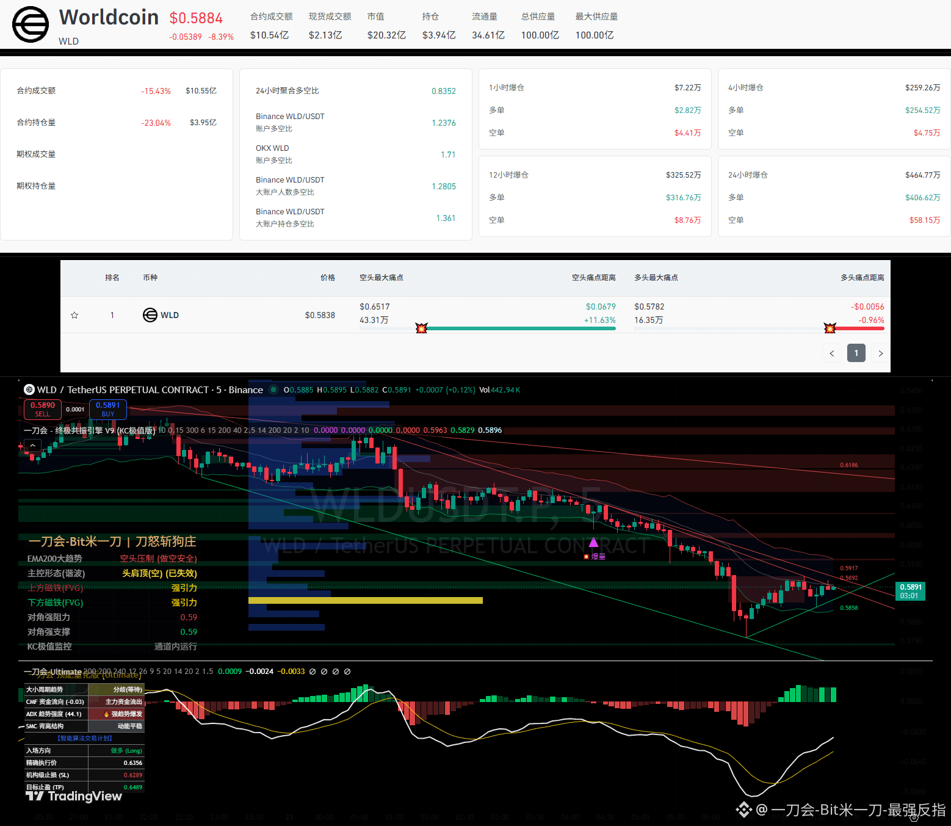The width and height of the screenshot is (951, 826).
Task: Click the TradingView logo on the chart
Action: click(74, 796)
